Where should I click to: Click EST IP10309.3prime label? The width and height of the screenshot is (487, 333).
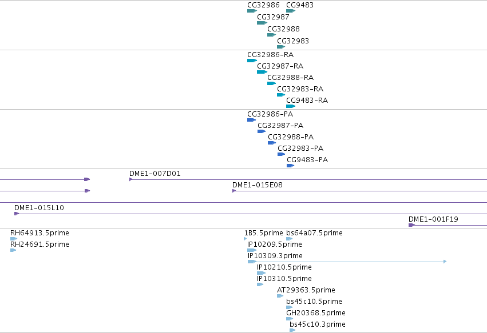pyautogui.click(x=275, y=256)
